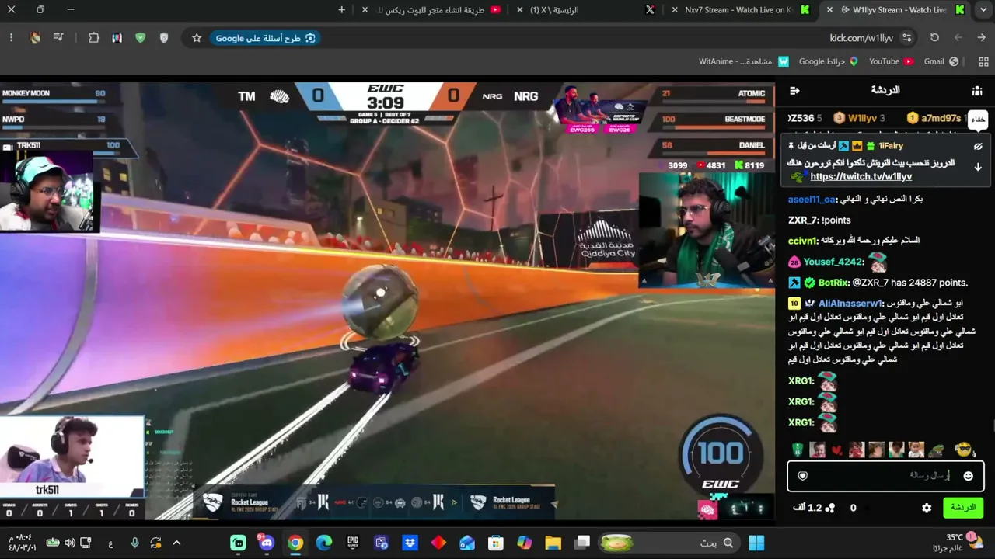Open BotRix user profile in chat
This screenshot has height=559, width=995.
pyautogui.click(x=833, y=283)
